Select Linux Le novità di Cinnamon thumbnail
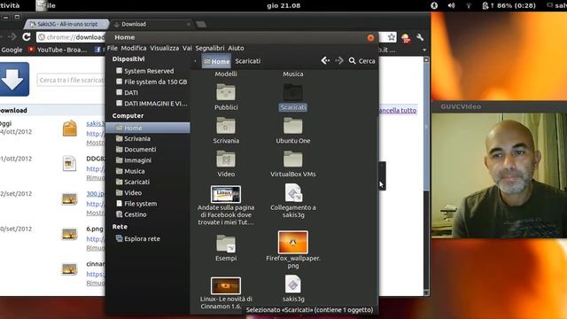567x319 pixels. (x=226, y=285)
